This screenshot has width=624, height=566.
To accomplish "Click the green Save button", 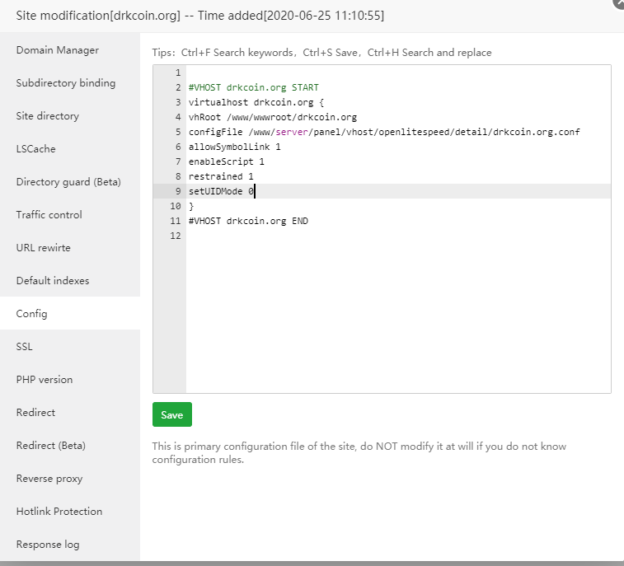I will pyautogui.click(x=172, y=414).
